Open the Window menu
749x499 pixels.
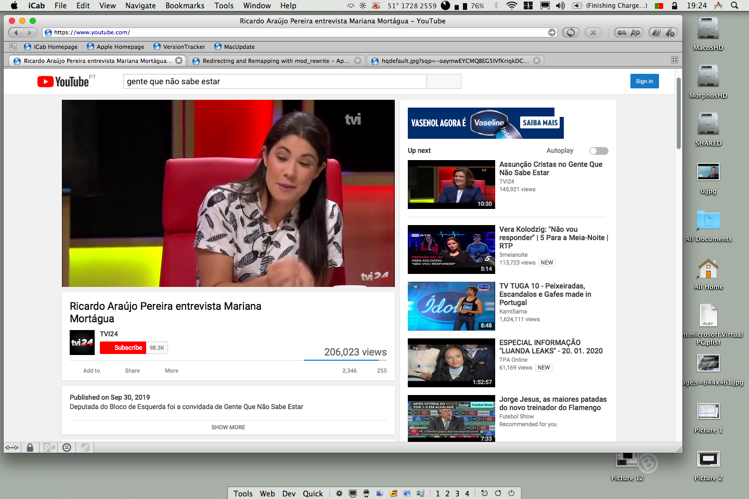click(257, 6)
